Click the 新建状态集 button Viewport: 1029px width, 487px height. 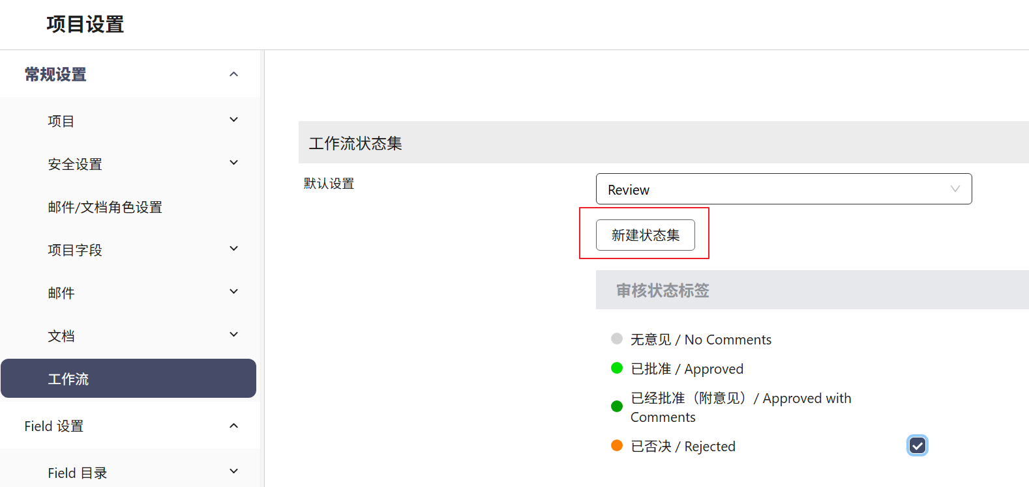click(x=645, y=235)
